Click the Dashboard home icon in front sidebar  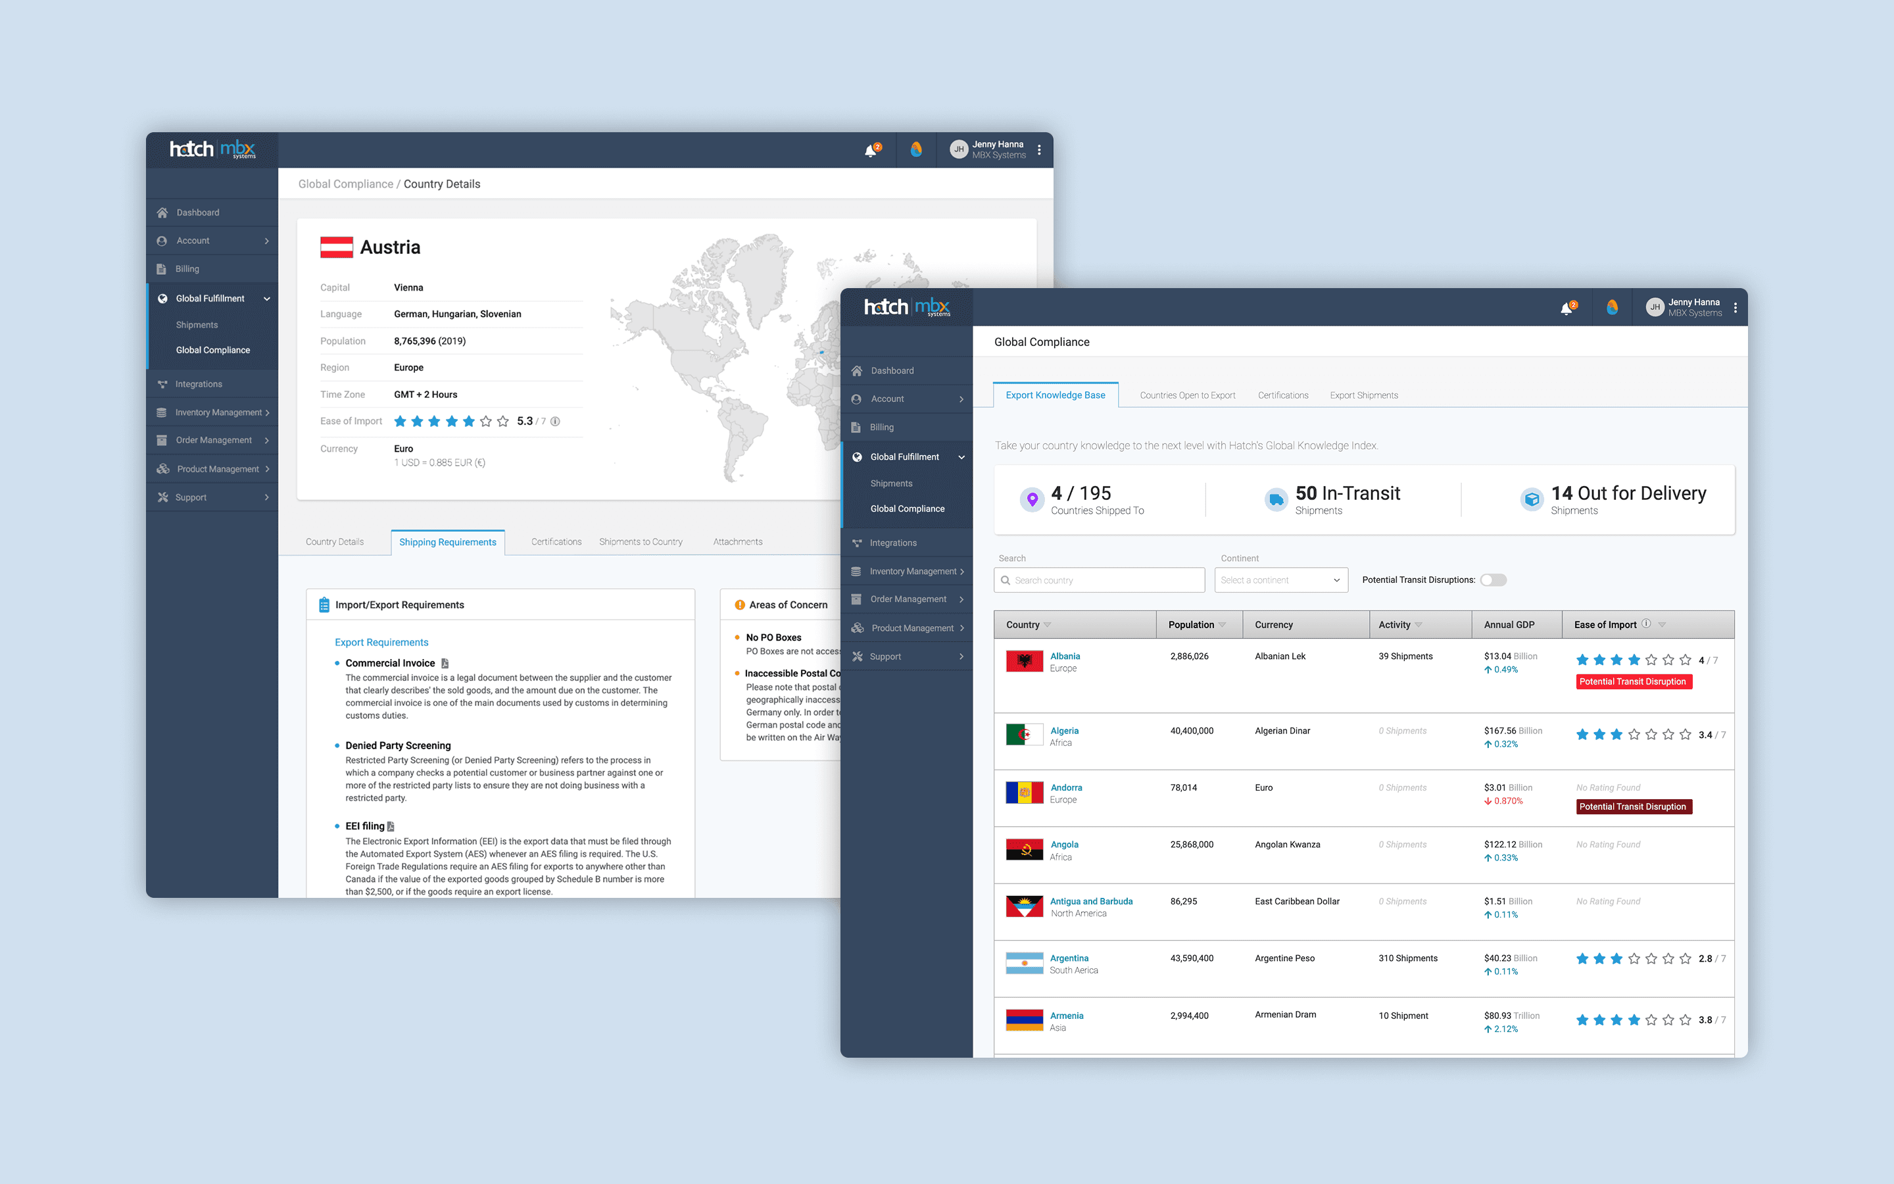[857, 370]
